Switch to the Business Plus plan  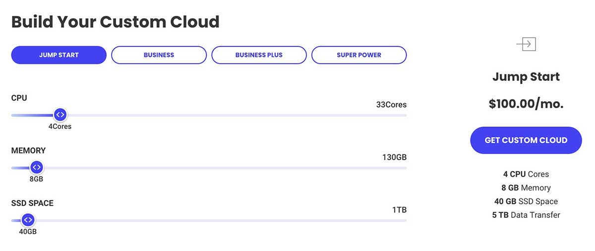pyautogui.click(x=259, y=55)
